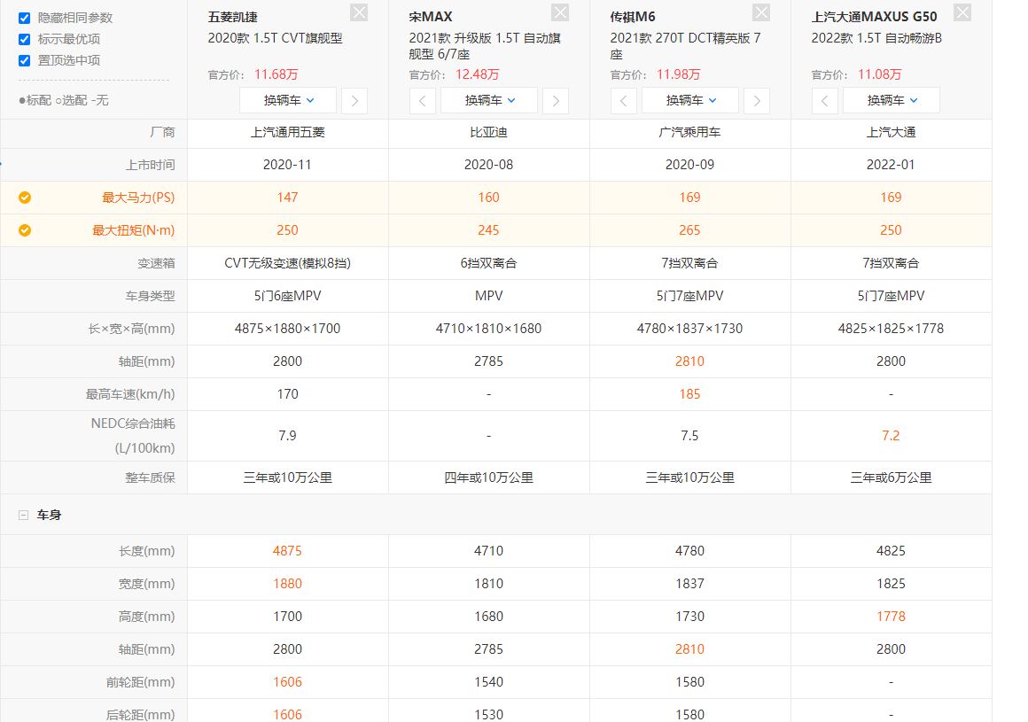The width and height of the screenshot is (1028, 722).
Task: Click fuel consumption value 7.2
Action: 891,436
